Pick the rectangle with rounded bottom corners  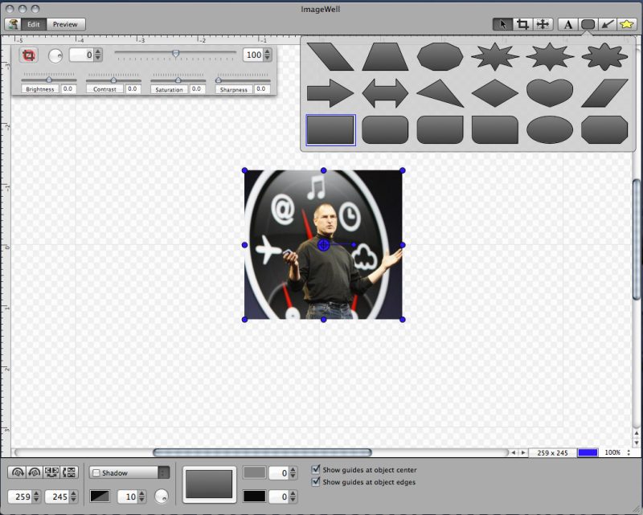pos(440,130)
